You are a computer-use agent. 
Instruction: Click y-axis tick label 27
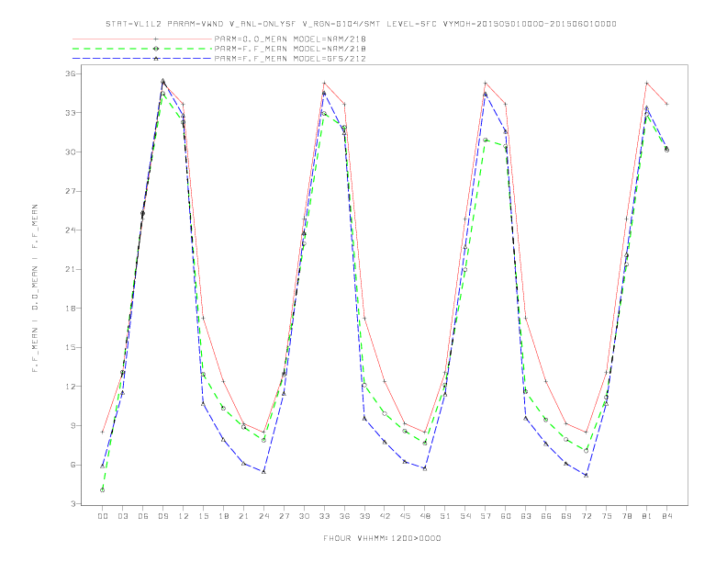pos(70,191)
